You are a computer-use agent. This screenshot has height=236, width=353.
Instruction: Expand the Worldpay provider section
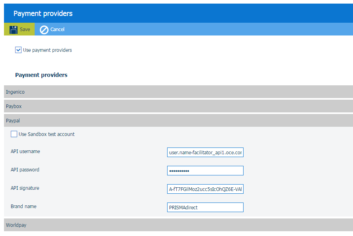tap(178, 225)
